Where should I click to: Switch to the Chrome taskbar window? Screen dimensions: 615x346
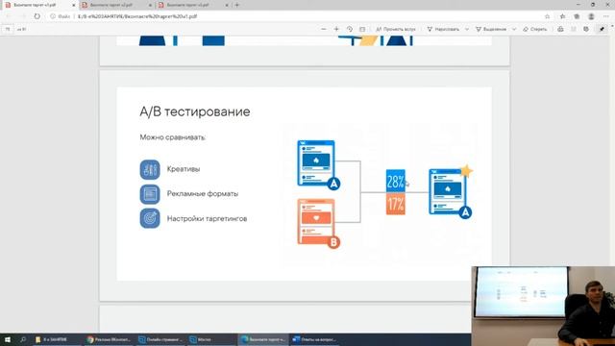(x=109, y=339)
